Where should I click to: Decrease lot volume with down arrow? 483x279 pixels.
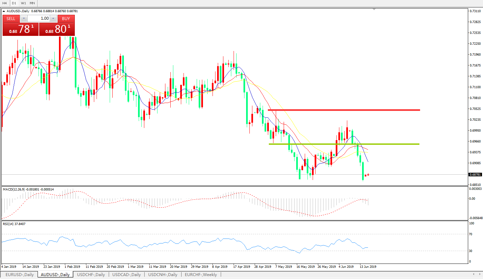pyautogui.click(x=24, y=19)
